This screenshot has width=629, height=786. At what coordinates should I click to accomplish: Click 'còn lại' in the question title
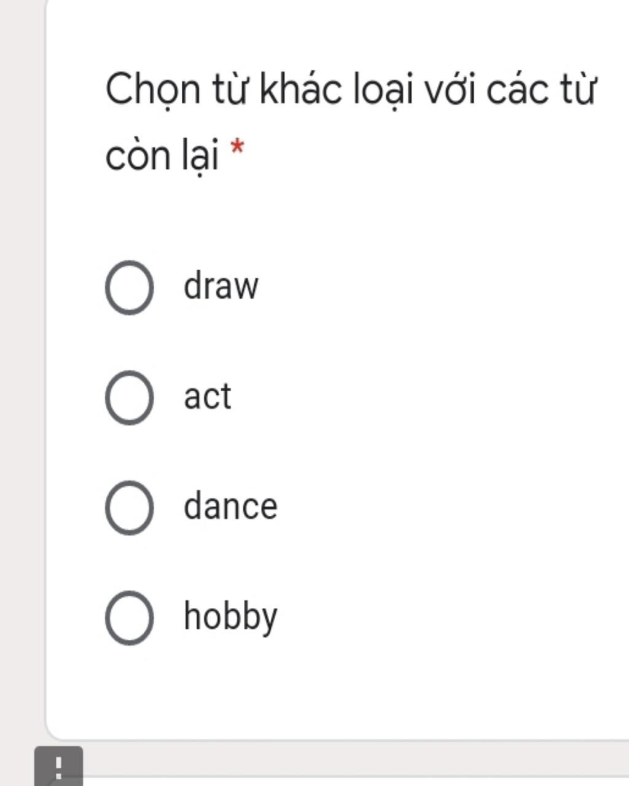[162, 155]
